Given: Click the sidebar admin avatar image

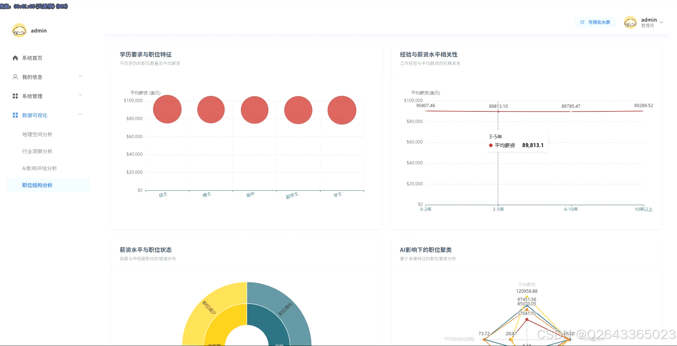Looking at the screenshot, I should (x=19, y=30).
